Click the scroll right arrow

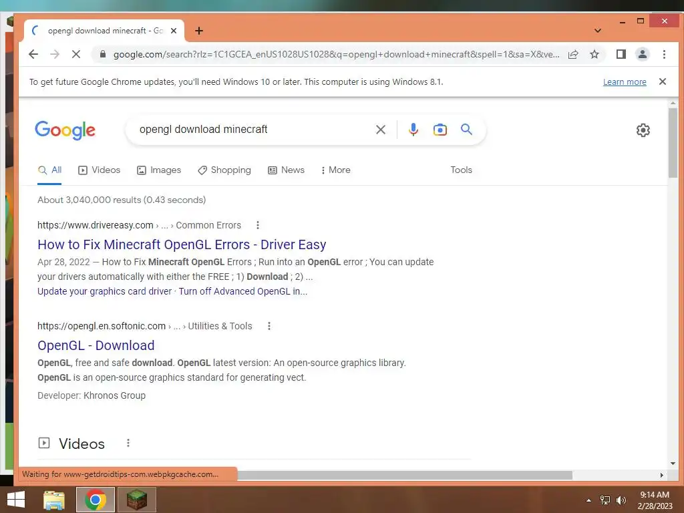pos(662,475)
